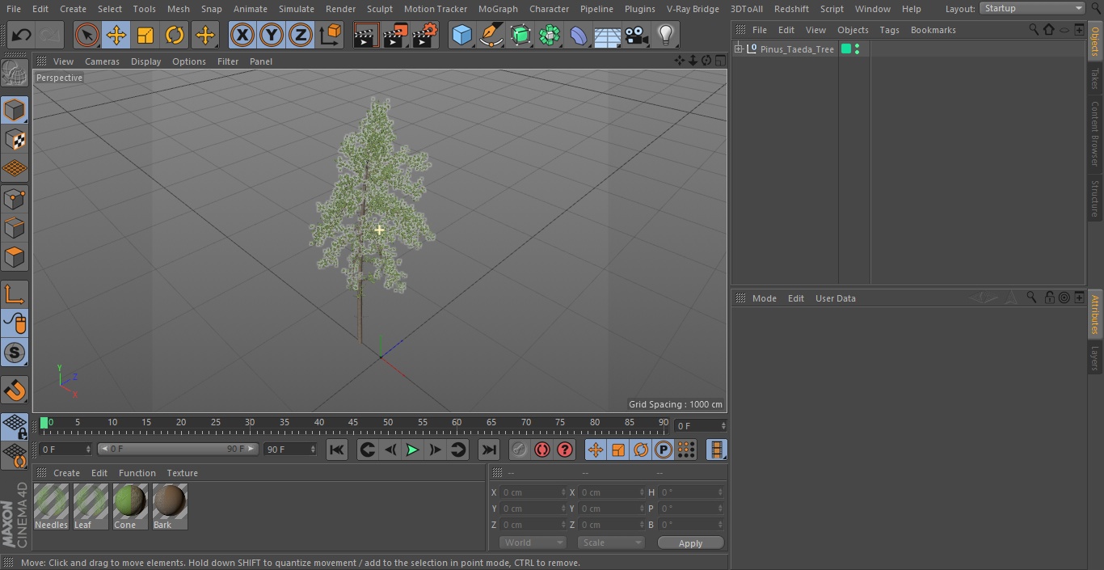The width and height of the screenshot is (1104, 570).
Task: Toggle viewport solo S button
Action: pyautogui.click(x=15, y=353)
